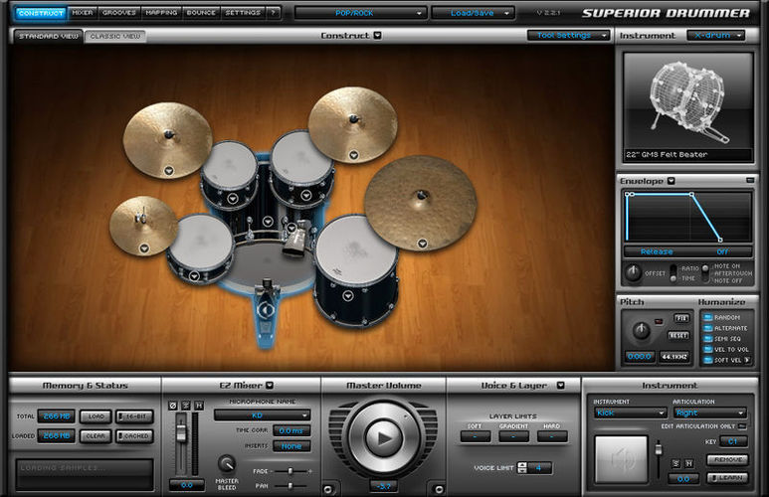The height and width of the screenshot is (497, 769).
Task: Click the Load memory button
Action: pos(96,416)
